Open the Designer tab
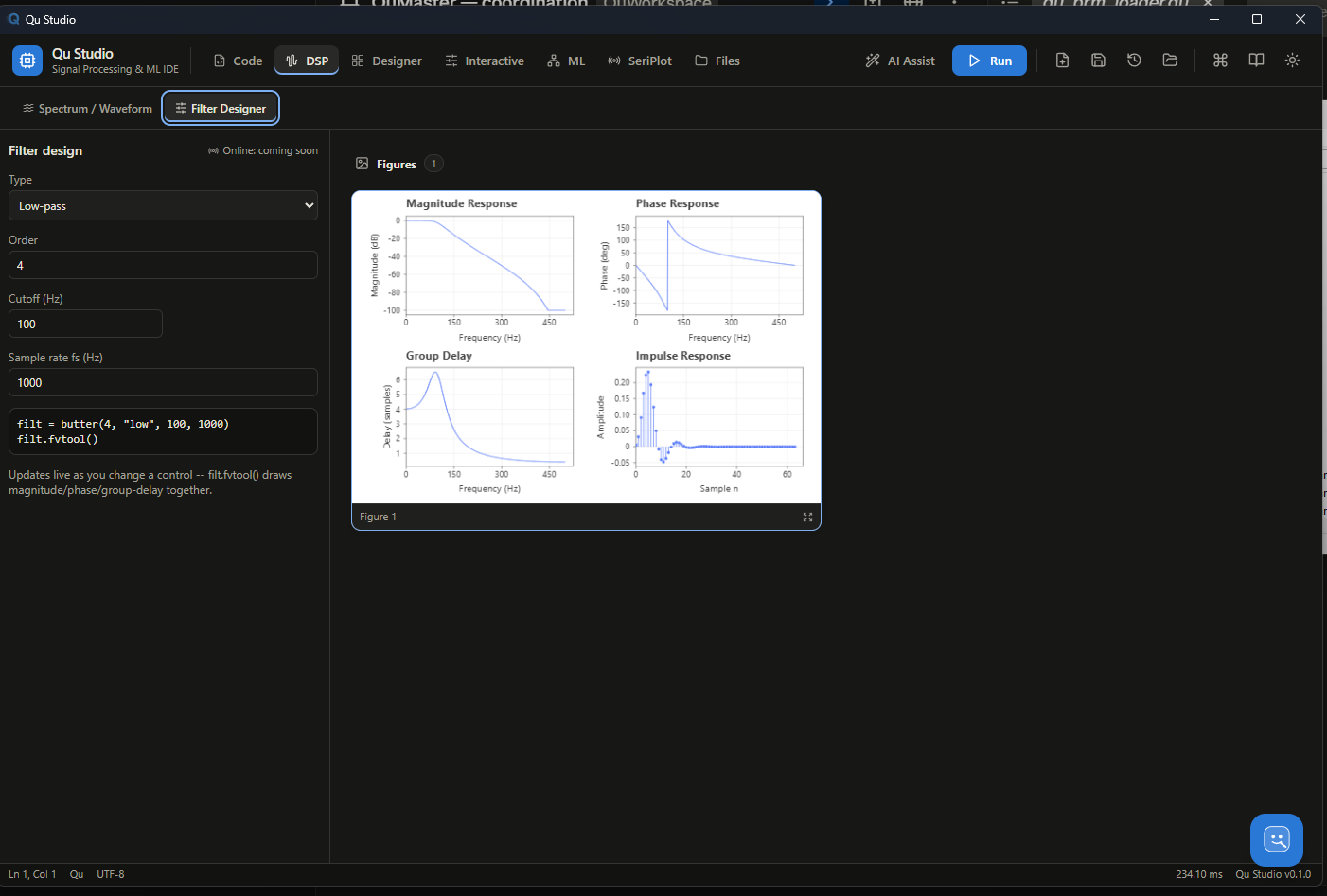The image size is (1327, 896). pos(386,61)
